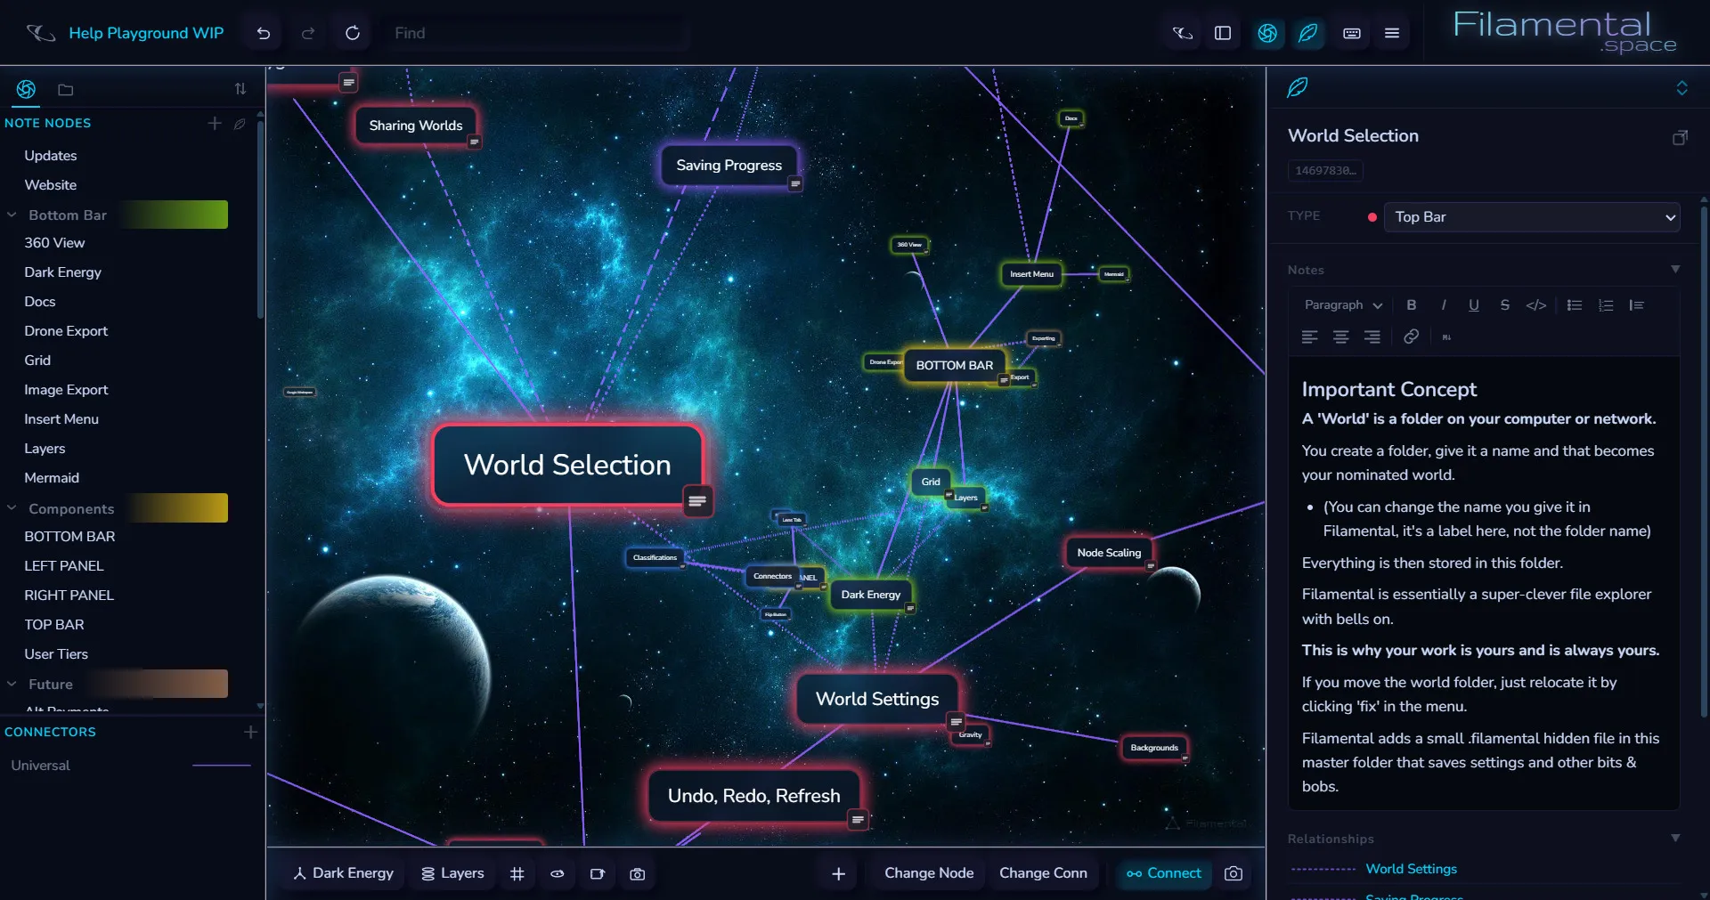Click the plus insert button in the bottom bar
This screenshot has width=1710, height=900.
click(x=838, y=874)
